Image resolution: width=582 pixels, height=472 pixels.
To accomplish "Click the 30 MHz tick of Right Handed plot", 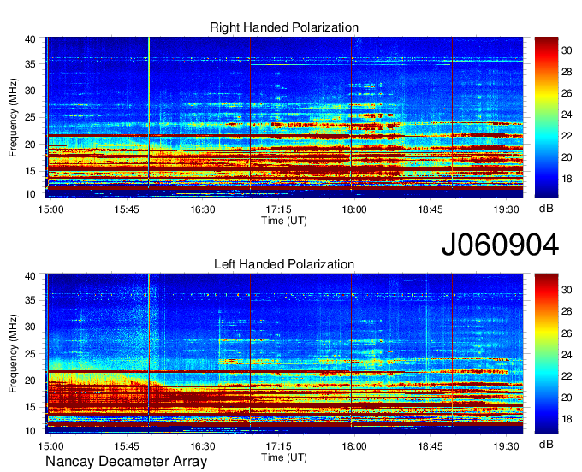I will [x=31, y=91].
